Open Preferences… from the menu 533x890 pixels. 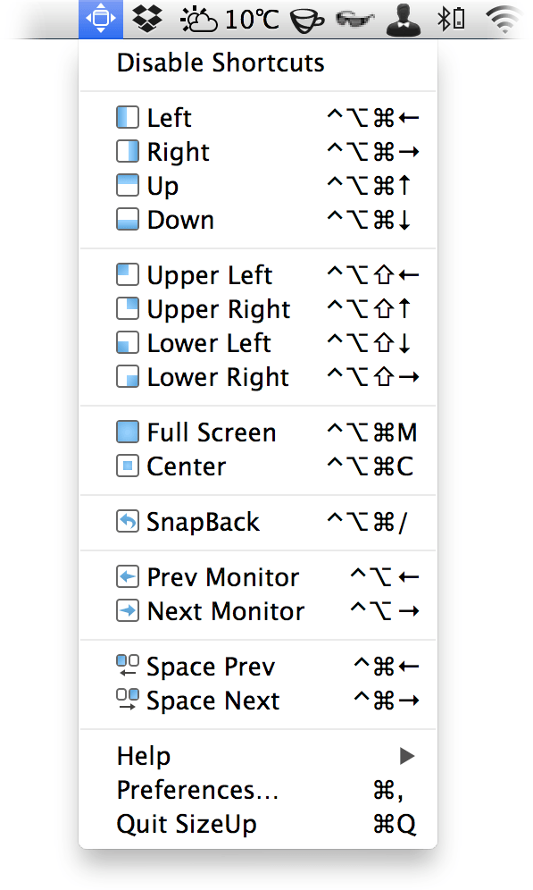[258, 790]
